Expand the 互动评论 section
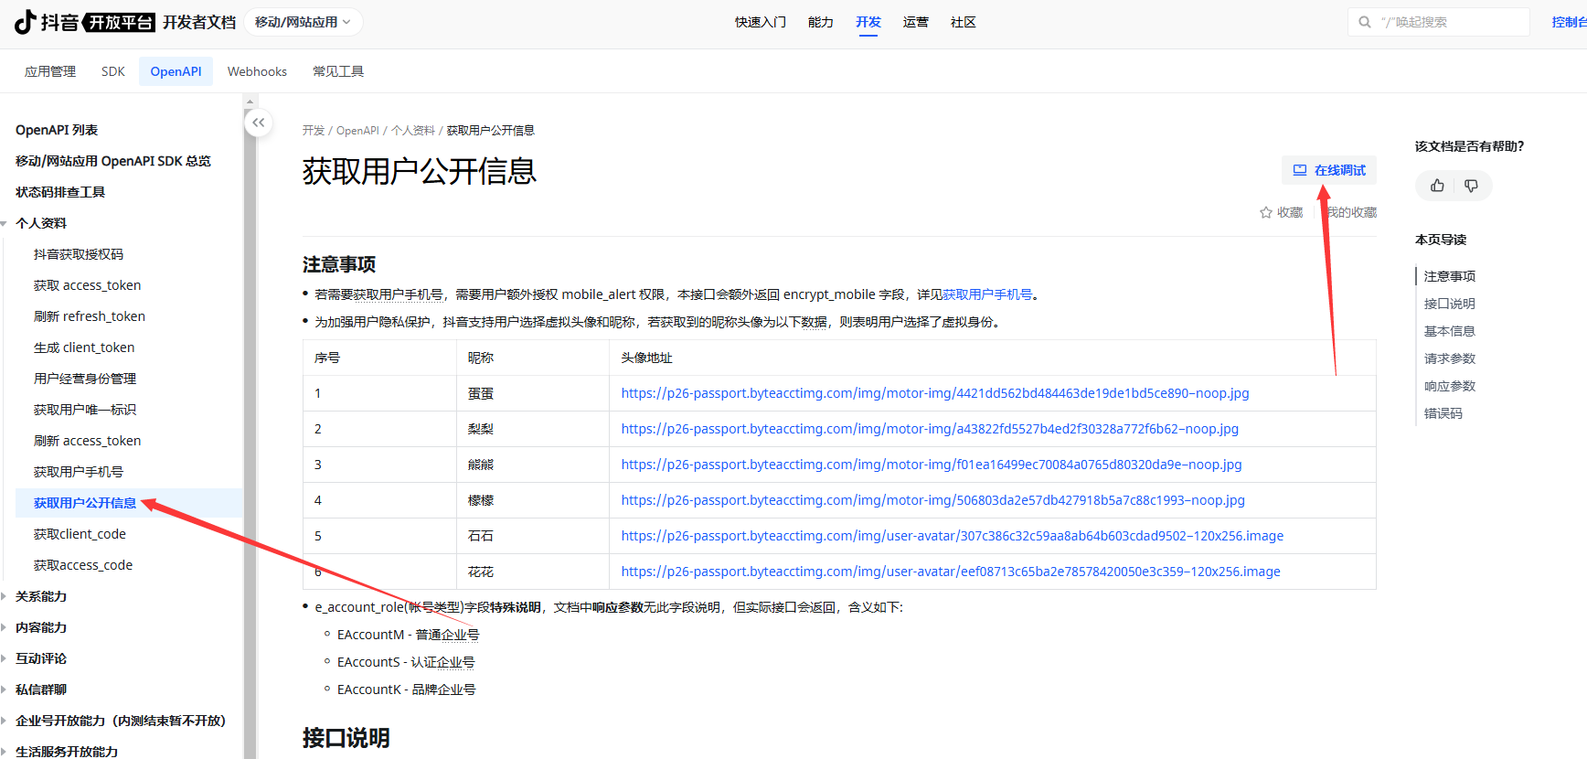The height and width of the screenshot is (759, 1587). click(5, 658)
